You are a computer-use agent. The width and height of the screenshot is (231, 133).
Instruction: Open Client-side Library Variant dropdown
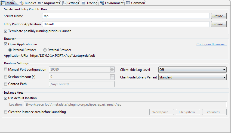click(x=192, y=77)
